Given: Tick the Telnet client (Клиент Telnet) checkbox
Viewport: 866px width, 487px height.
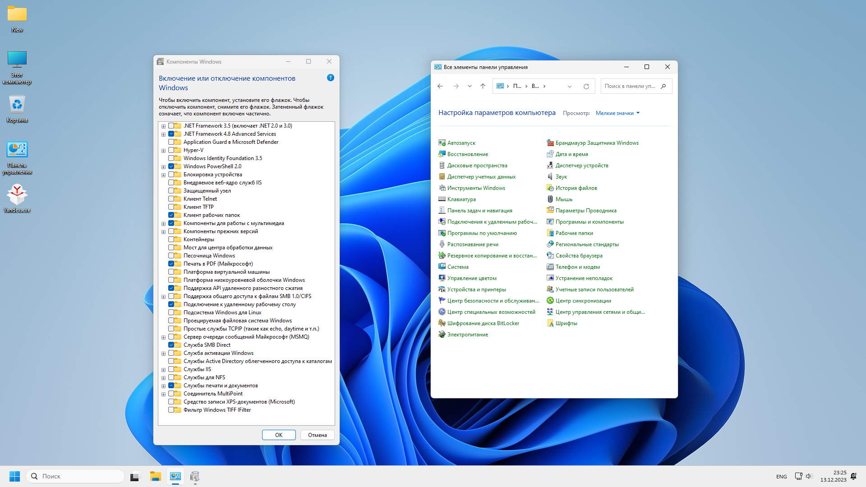Looking at the screenshot, I should 171,199.
